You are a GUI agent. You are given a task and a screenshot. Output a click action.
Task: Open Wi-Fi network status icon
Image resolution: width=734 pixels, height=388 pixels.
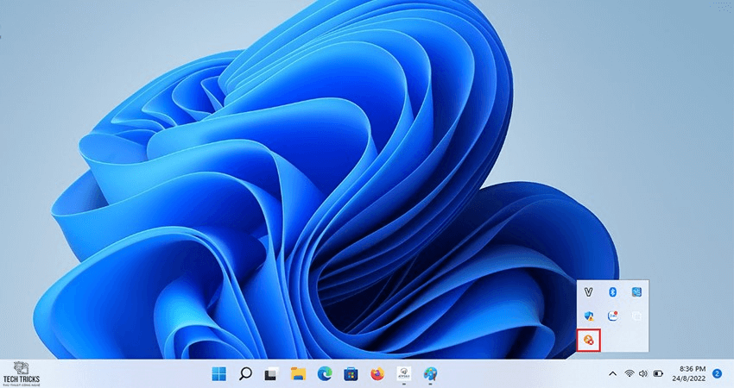(x=630, y=373)
